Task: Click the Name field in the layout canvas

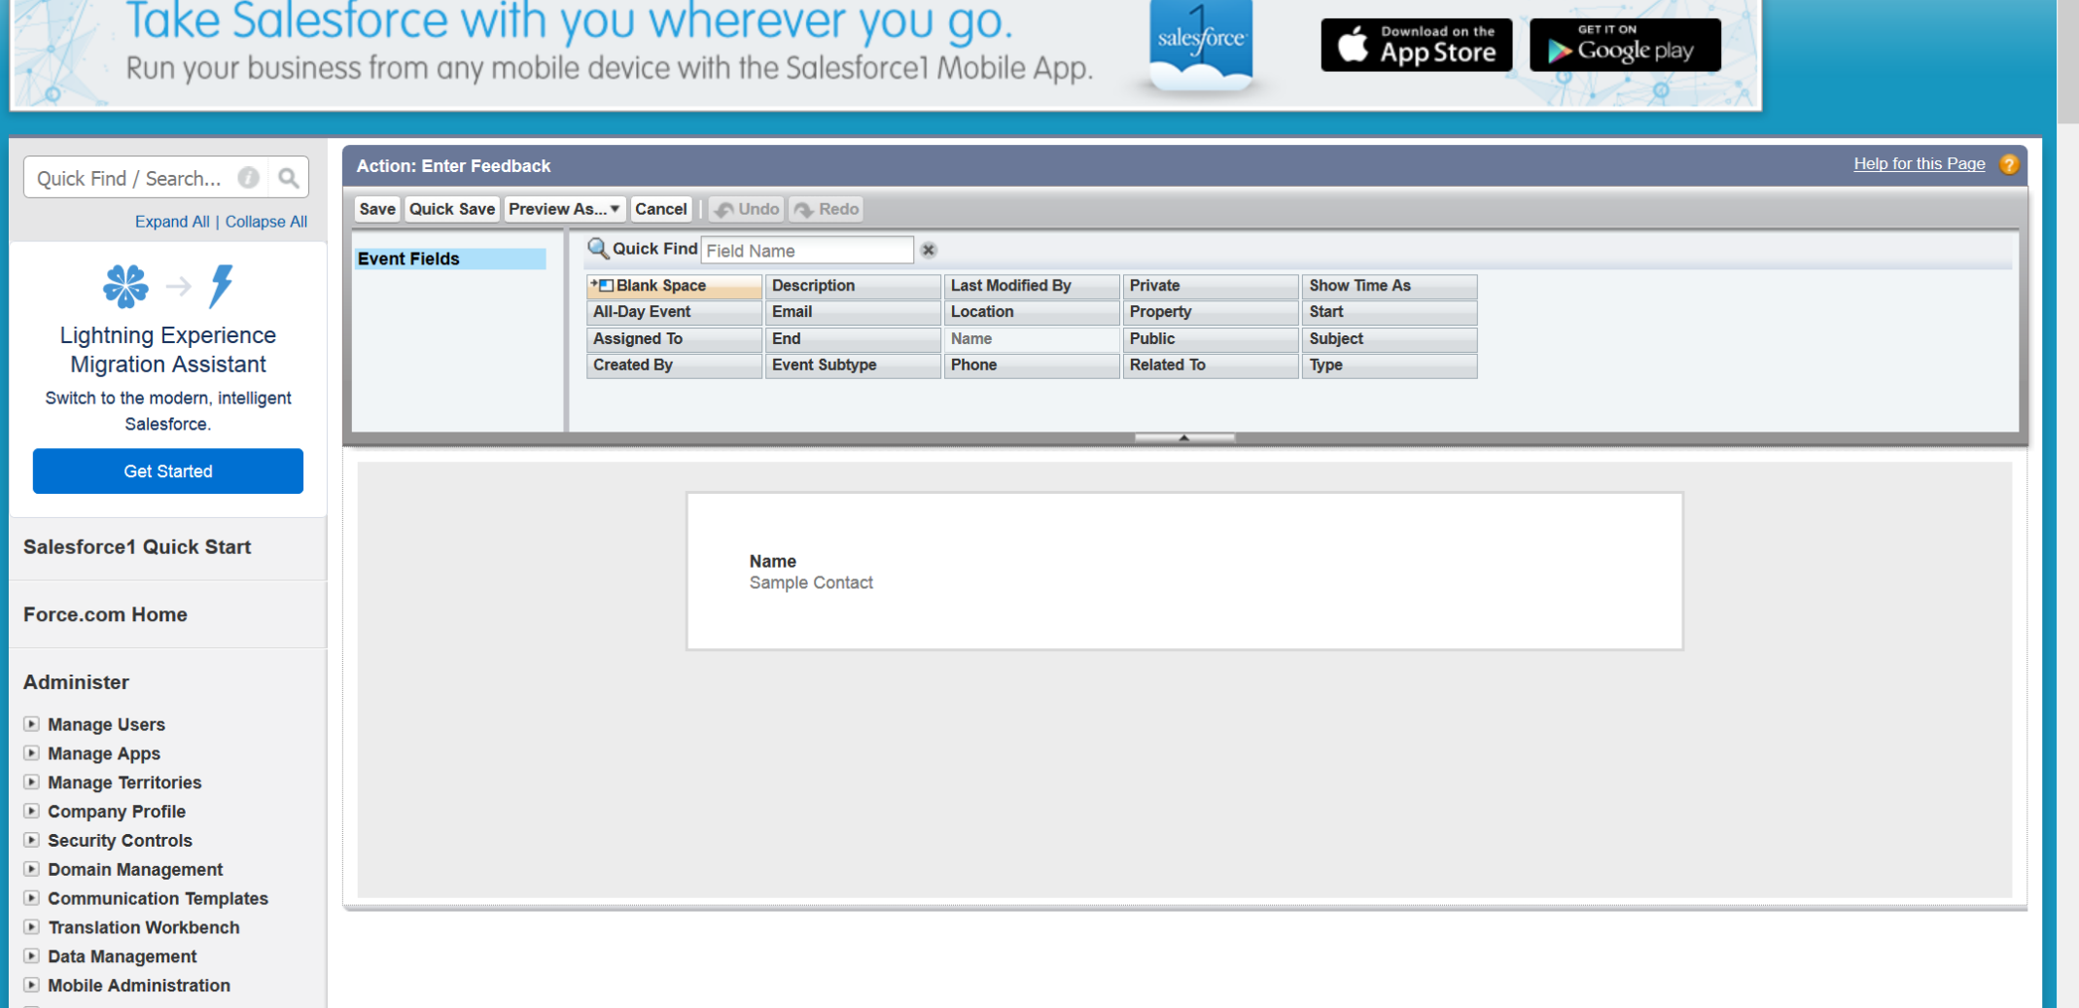Action: point(811,572)
